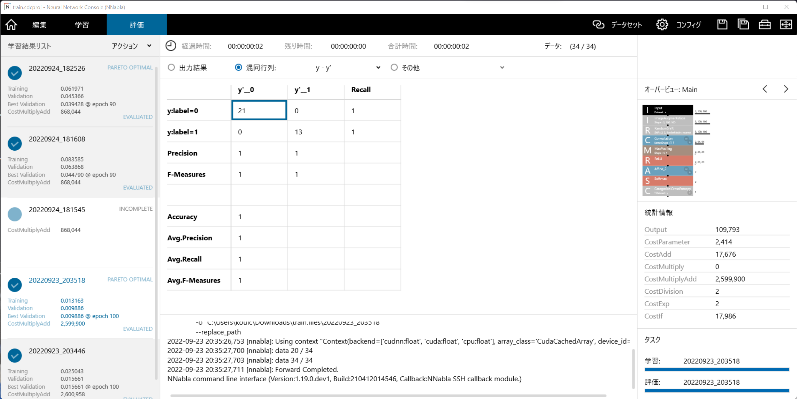Switch to the 学習 tab

click(x=82, y=25)
